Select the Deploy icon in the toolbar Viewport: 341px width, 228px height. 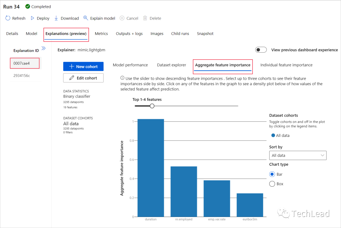coord(33,18)
